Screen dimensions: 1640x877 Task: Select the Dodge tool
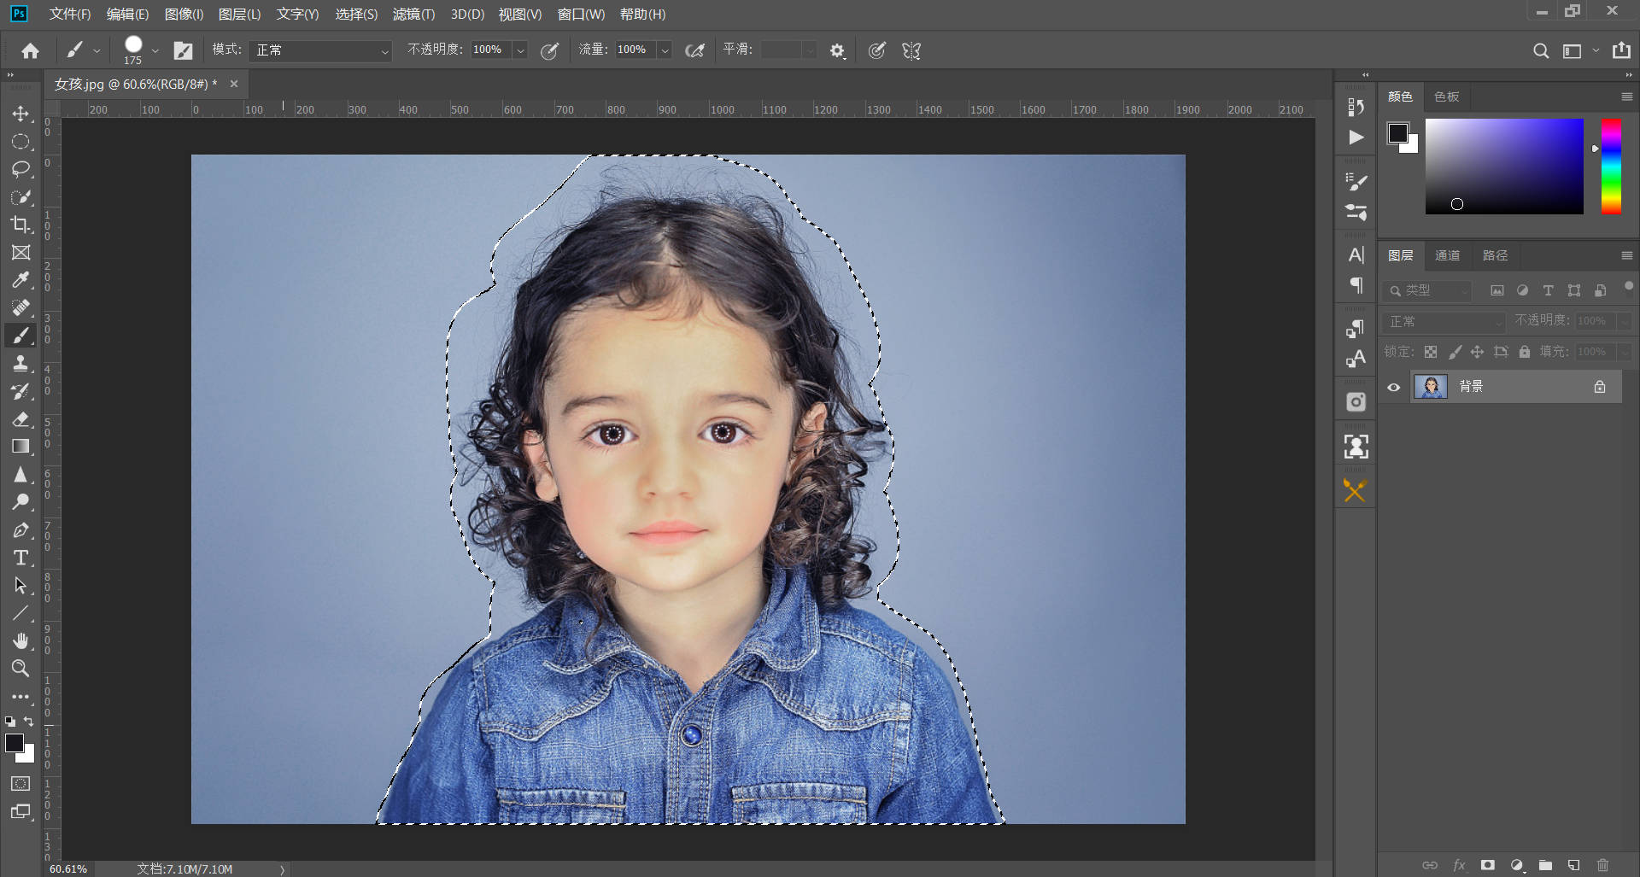pyautogui.click(x=20, y=502)
